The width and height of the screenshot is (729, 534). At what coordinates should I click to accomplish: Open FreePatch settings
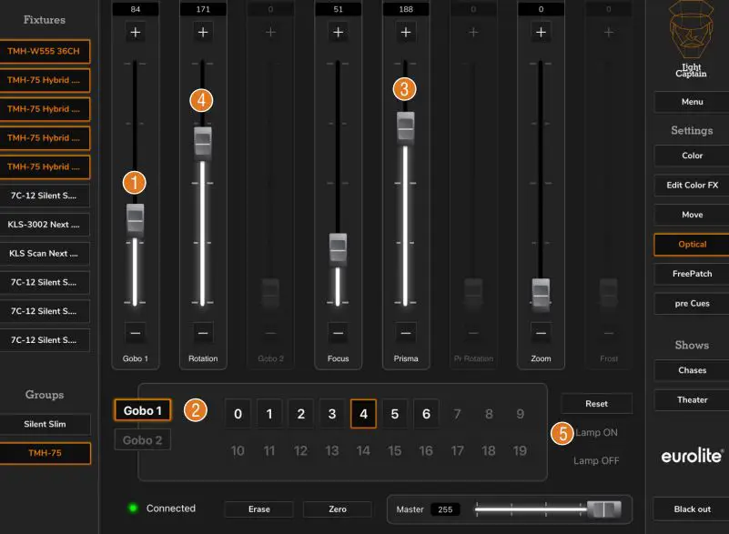pyautogui.click(x=692, y=274)
